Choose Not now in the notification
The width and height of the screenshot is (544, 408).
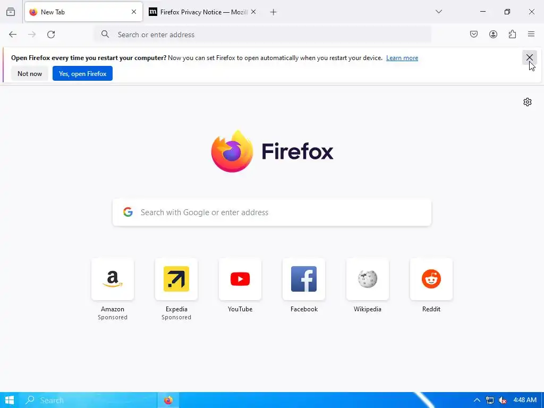[x=30, y=73]
